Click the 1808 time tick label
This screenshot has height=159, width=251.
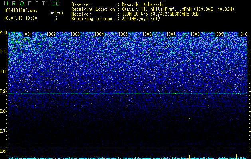point(195,34)
